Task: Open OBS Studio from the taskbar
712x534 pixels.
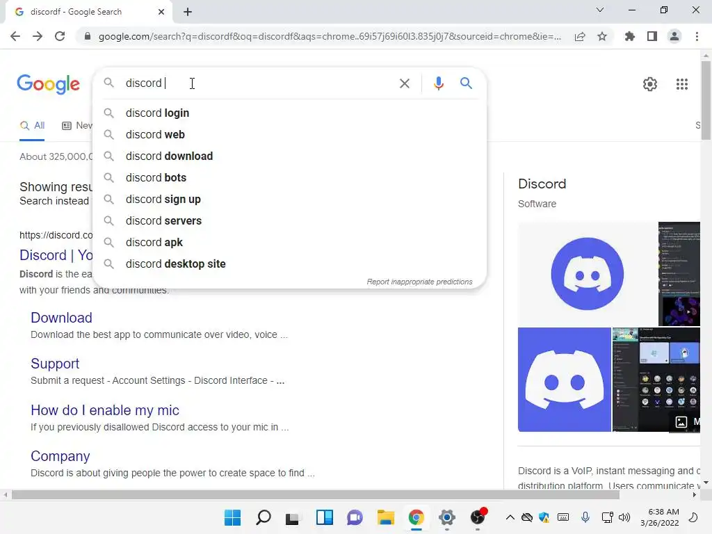Action: click(x=478, y=517)
